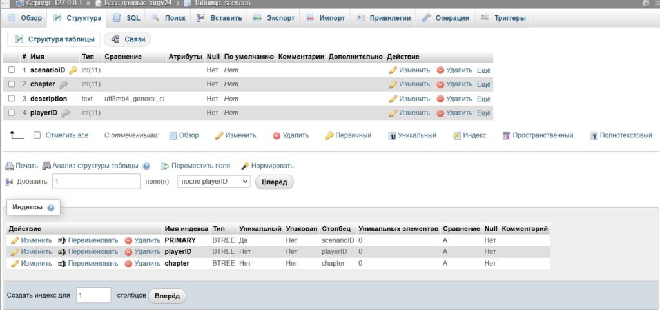Tick the checkbox for playerID row
Viewport: 660px width, 310px height.
(x=12, y=113)
